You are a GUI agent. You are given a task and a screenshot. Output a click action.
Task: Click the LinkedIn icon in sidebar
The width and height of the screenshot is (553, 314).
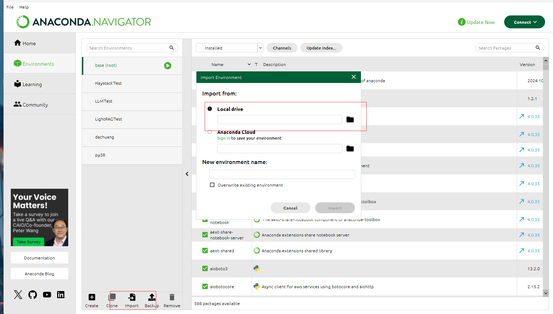(61, 295)
